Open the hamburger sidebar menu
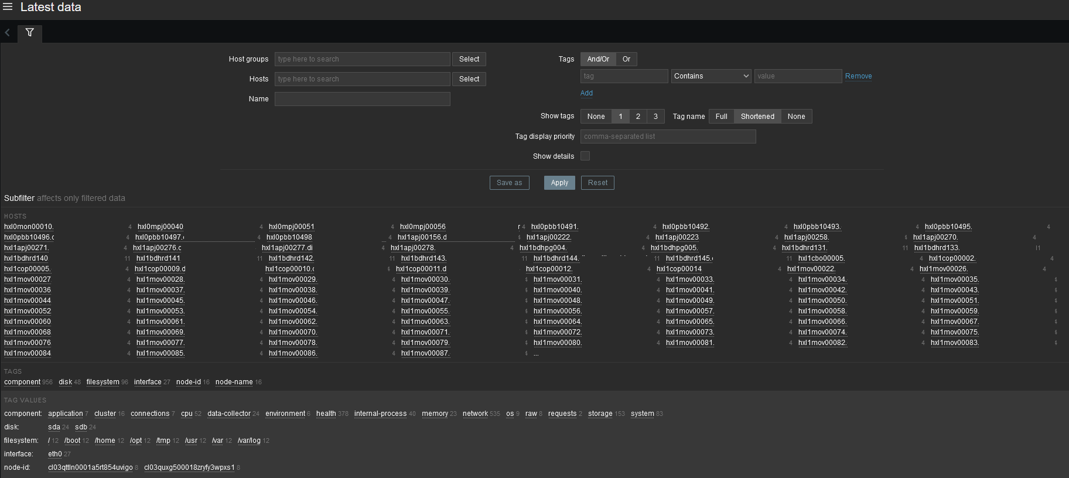 (x=8, y=7)
